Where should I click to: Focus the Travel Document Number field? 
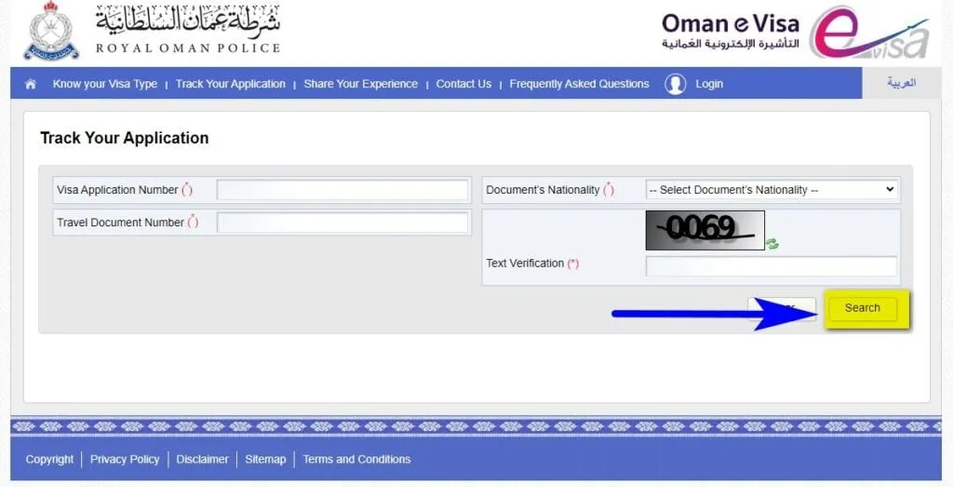[342, 223]
